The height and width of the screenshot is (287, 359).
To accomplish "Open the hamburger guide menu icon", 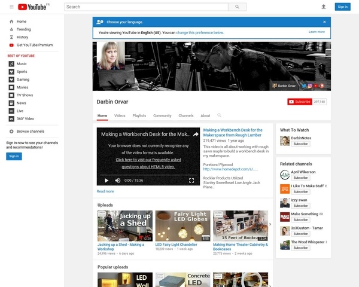I will [11, 7].
